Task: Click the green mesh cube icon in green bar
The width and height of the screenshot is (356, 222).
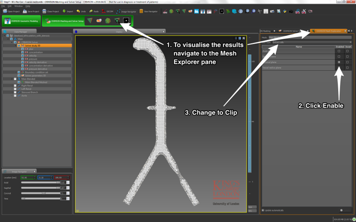Action: coord(108,21)
